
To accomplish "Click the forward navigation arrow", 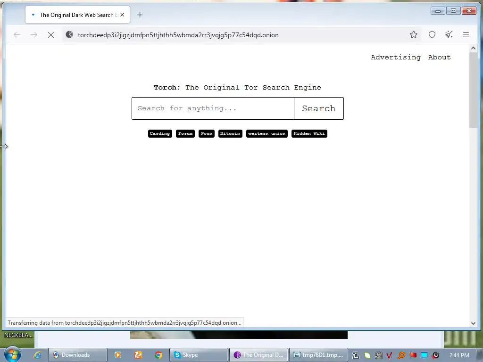I will pos(34,35).
